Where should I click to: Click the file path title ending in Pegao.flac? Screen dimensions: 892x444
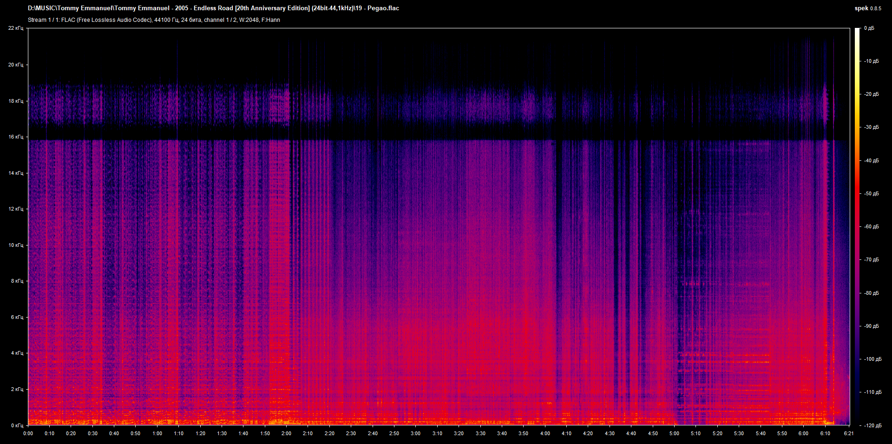[x=213, y=8]
